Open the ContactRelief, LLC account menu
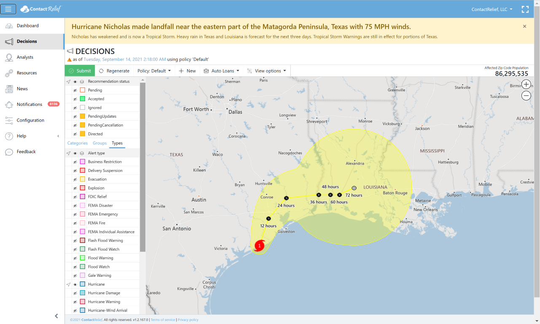540x324 pixels. click(492, 9)
